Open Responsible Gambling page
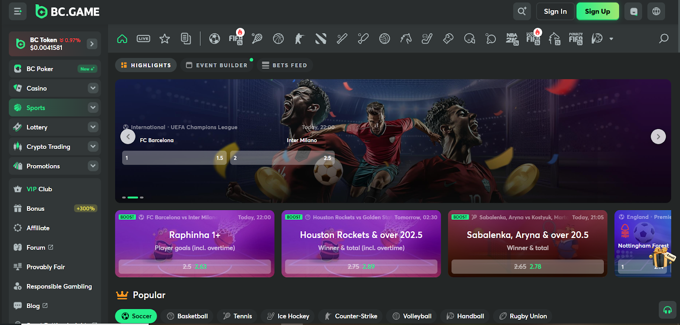 coord(55,286)
